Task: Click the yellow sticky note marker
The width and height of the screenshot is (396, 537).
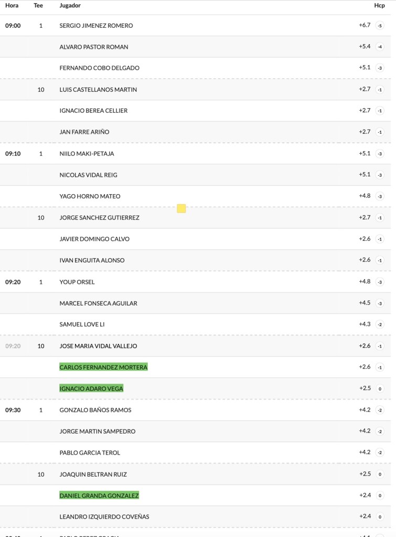Action: click(x=181, y=209)
